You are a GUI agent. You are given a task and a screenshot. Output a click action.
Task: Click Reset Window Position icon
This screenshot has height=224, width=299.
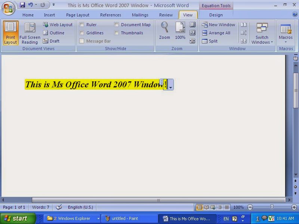coord(244,41)
